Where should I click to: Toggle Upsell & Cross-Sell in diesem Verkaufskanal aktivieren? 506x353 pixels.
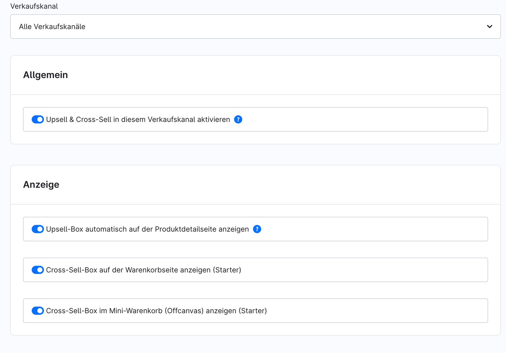pos(38,119)
